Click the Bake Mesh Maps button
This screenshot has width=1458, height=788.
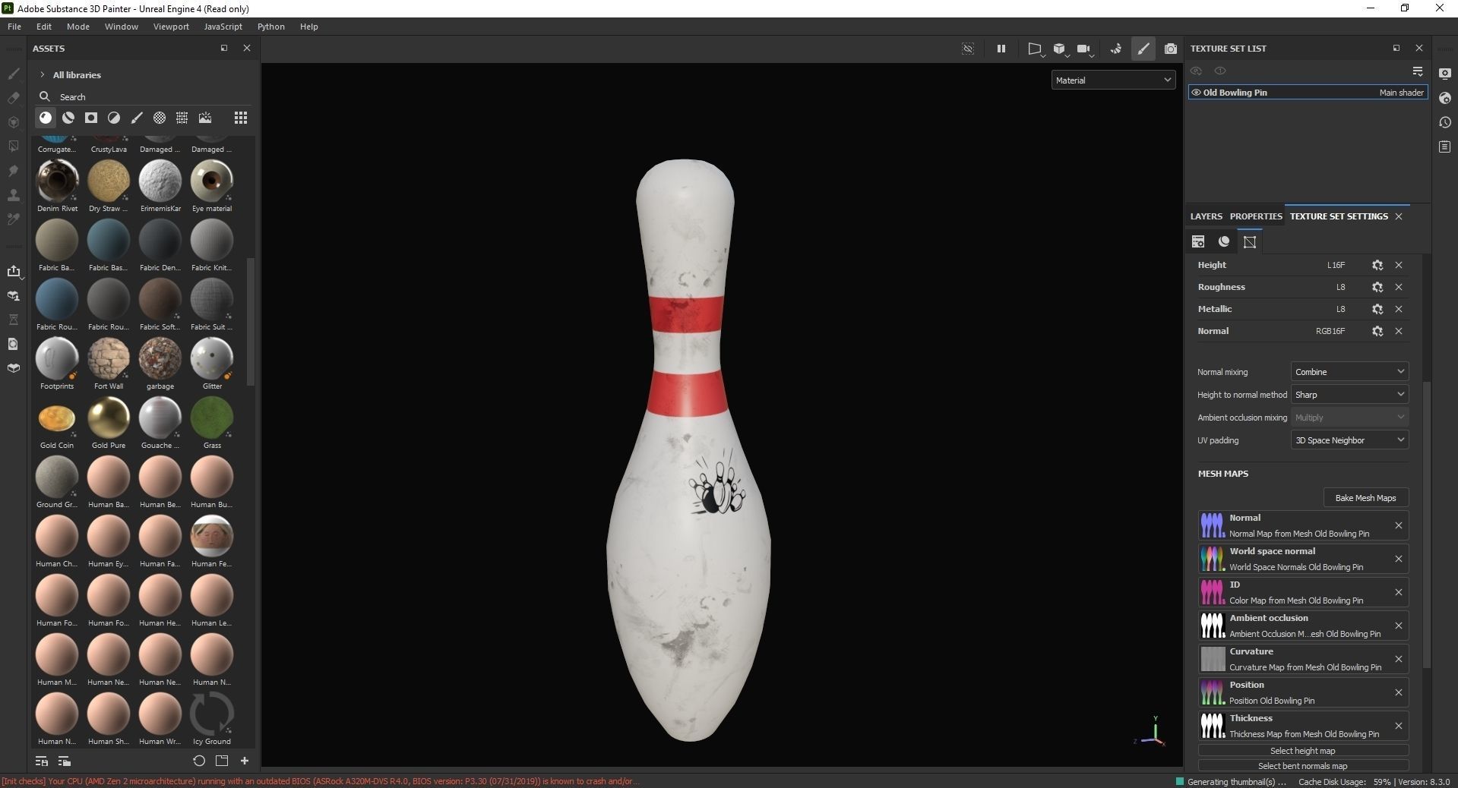click(x=1365, y=497)
